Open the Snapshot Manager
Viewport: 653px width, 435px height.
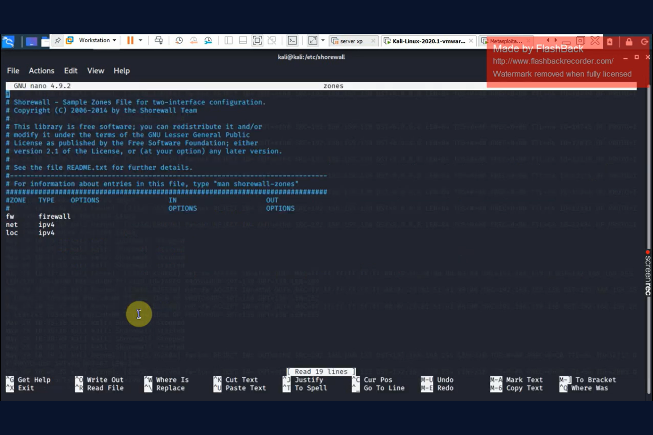point(207,41)
